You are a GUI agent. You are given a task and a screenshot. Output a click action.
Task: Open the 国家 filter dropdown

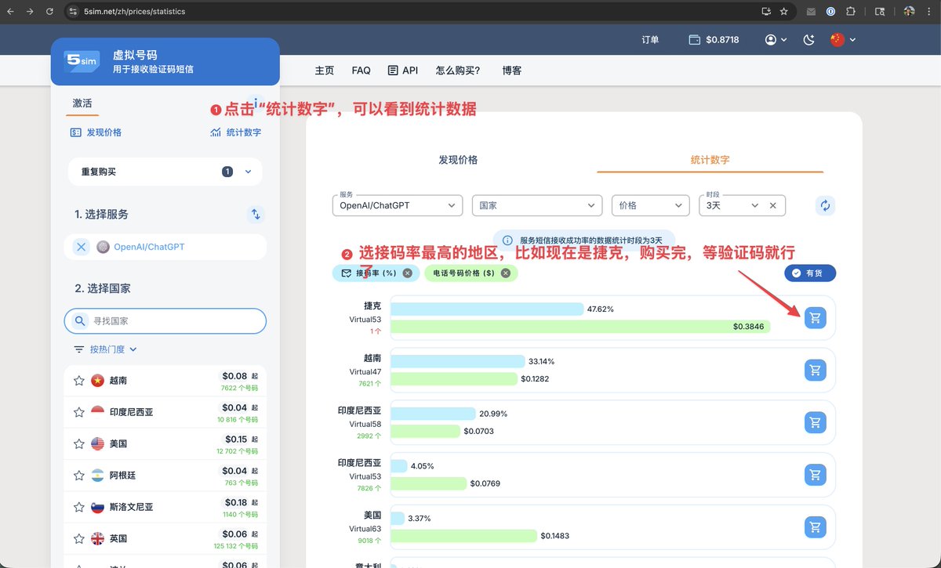coord(537,205)
